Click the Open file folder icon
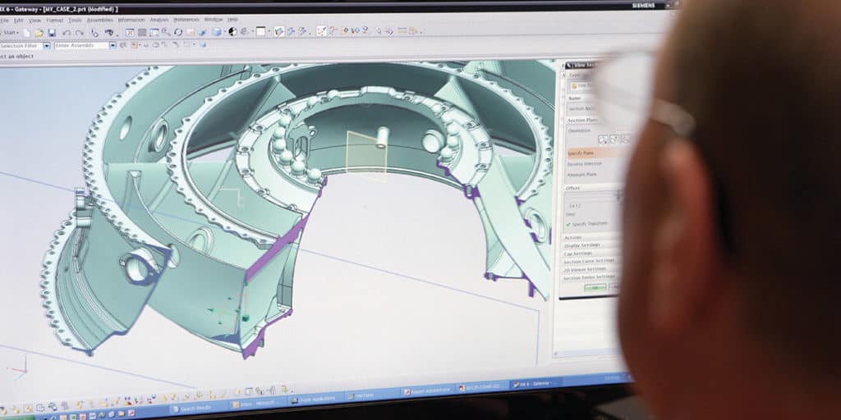 (38, 33)
